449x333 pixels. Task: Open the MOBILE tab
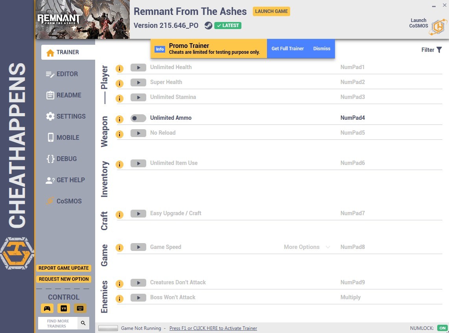[63, 137]
